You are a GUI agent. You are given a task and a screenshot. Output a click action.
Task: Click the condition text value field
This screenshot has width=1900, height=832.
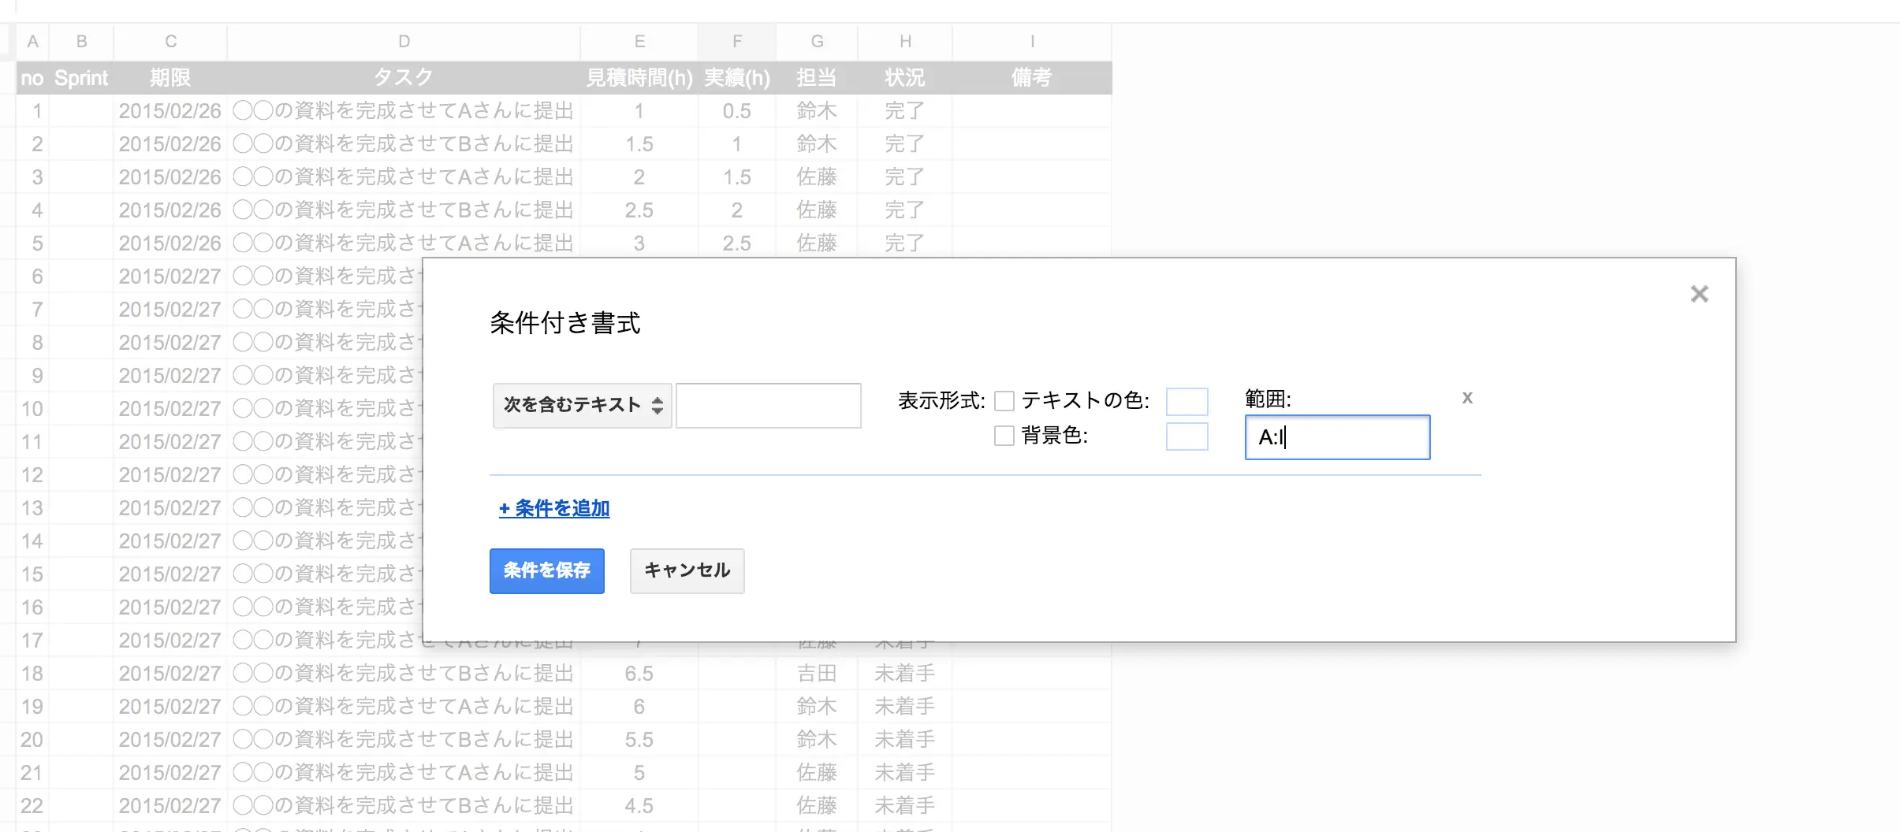[x=768, y=406]
